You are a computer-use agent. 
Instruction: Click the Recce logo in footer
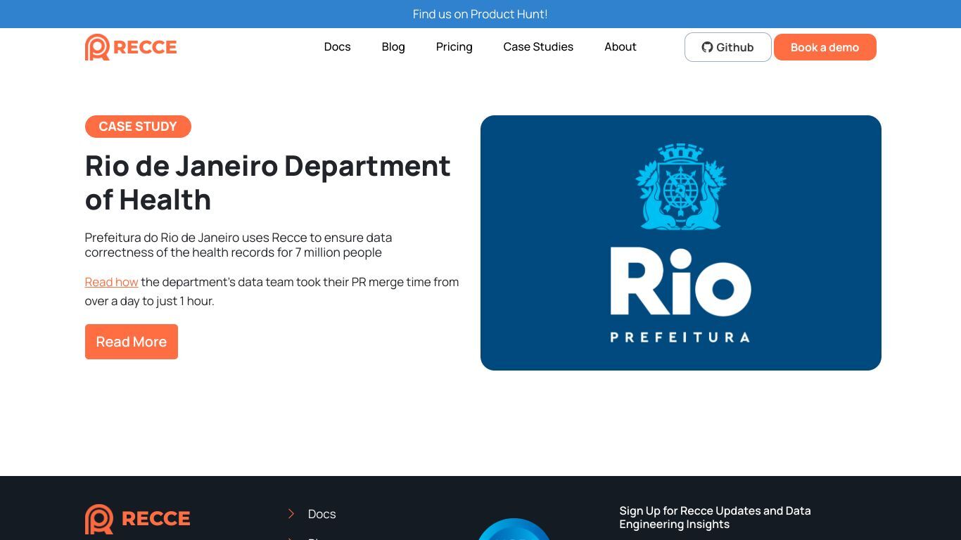tap(137, 519)
